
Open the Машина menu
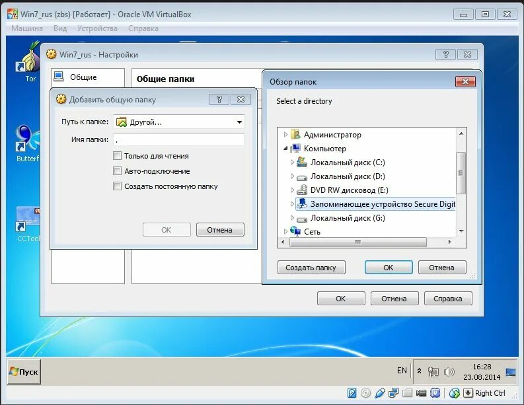tap(27, 28)
